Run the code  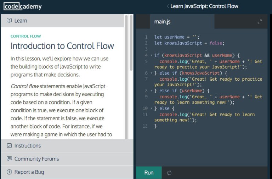tap(149, 173)
